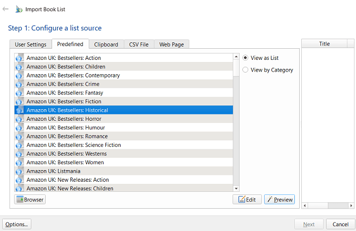Click globe icon beside Bestsellers: Action

pos(19,58)
